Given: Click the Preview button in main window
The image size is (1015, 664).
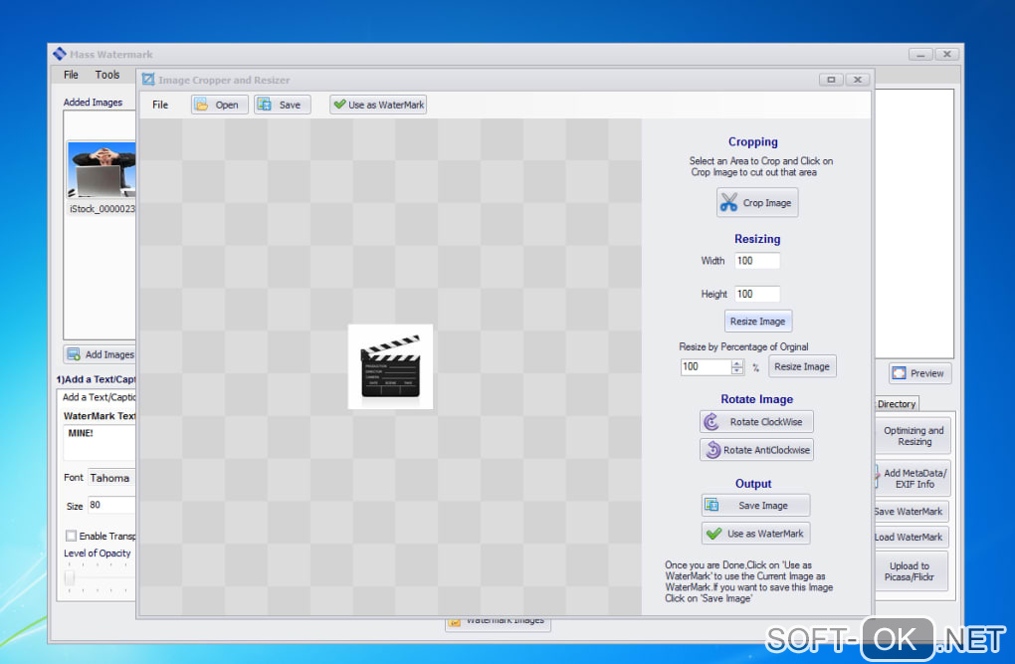Looking at the screenshot, I should 918,373.
